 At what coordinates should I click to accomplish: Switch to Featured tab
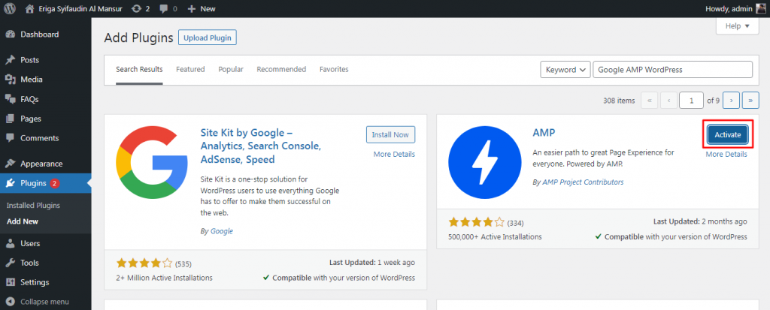pos(190,70)
